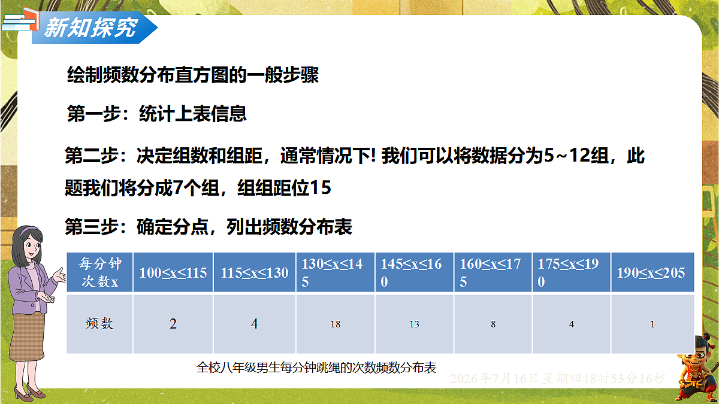
Task: Select the frequency cell with value 8
Action: (x=493, y=324)
